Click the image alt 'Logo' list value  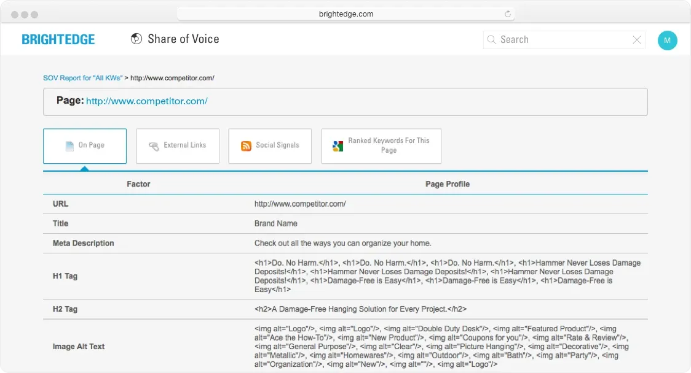click(x=441, y=347)
